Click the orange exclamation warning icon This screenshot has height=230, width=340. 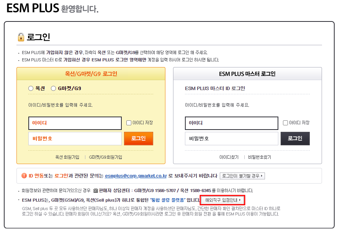point(24,176)
